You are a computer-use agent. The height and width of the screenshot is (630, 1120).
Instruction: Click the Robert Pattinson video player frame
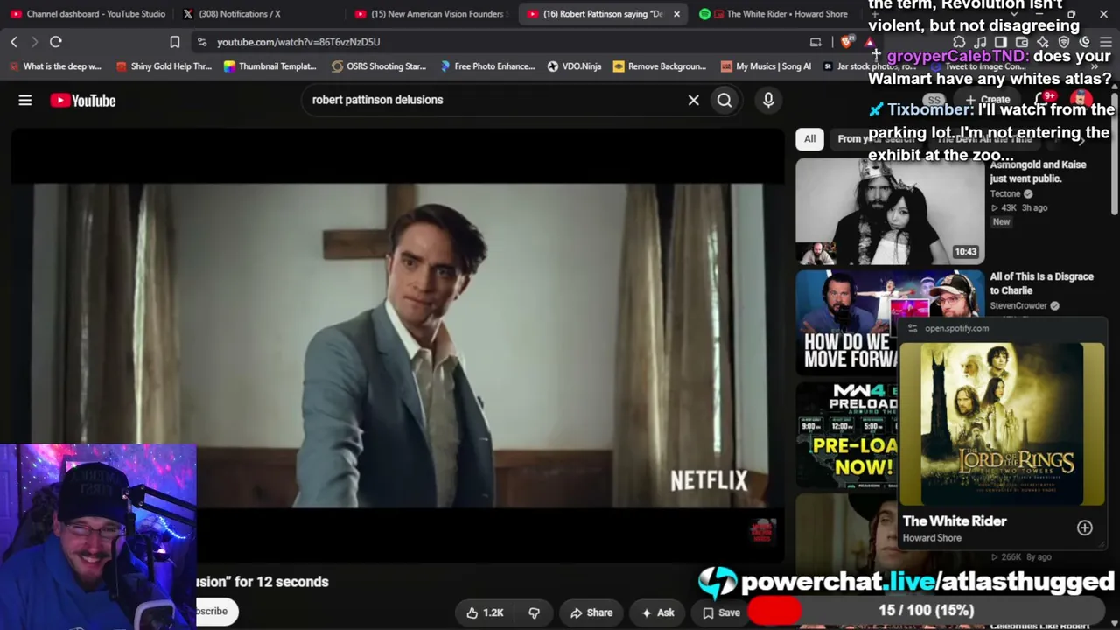coord(398,345)
